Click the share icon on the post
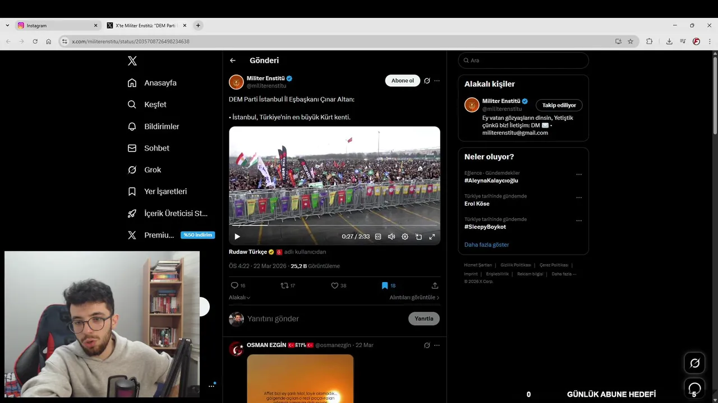This screenshot has width=718, height=403. coord(435,285)
